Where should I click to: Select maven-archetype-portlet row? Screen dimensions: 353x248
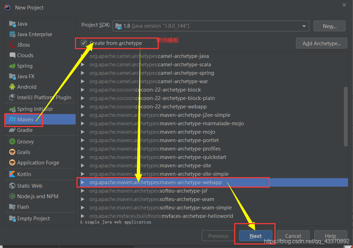point(214,140)
